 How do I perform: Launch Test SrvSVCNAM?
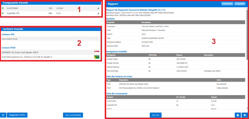point(73,115)
